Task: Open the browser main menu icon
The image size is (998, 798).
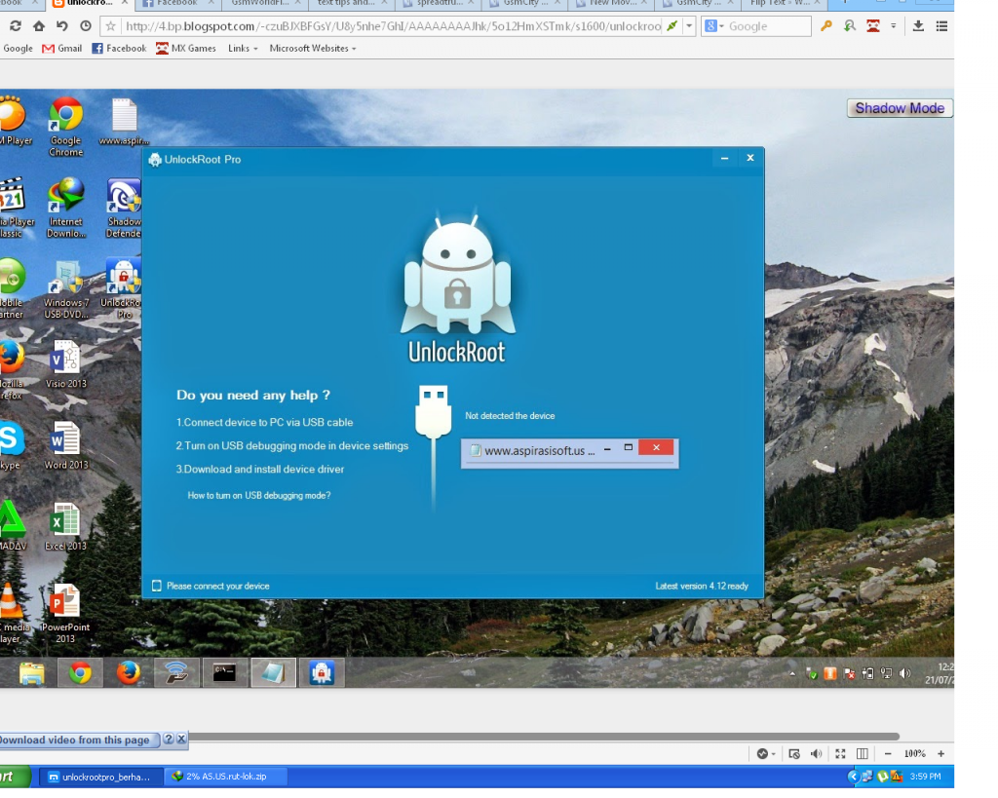Action: 941,26
